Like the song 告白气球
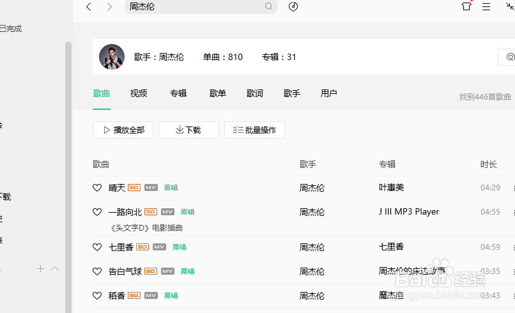515x313 pixels. tap(97, 271)
